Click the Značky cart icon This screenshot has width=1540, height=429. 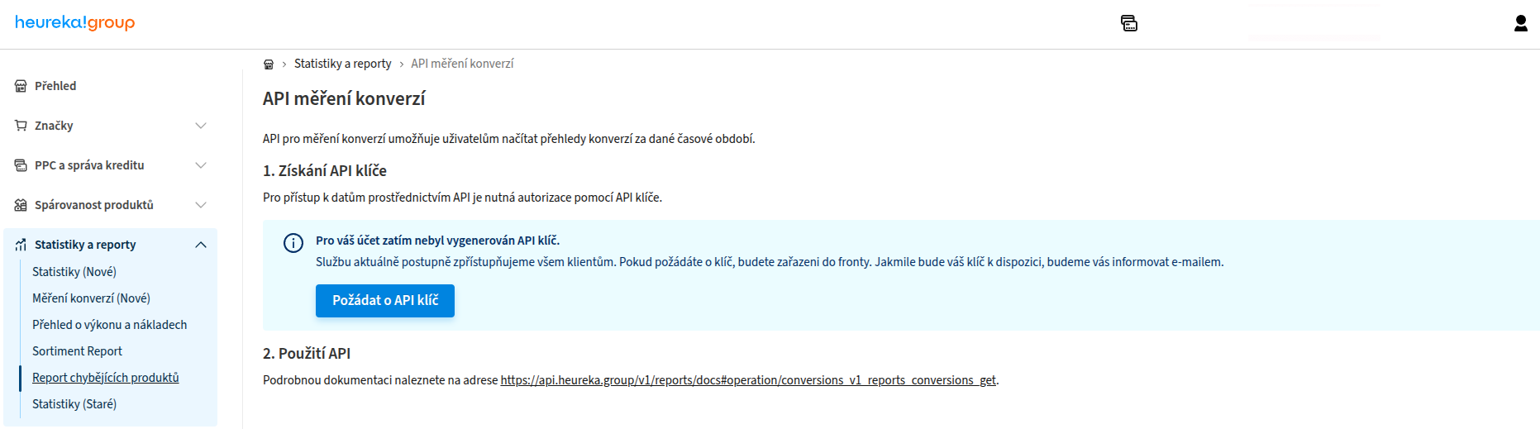tap(21, 126)
